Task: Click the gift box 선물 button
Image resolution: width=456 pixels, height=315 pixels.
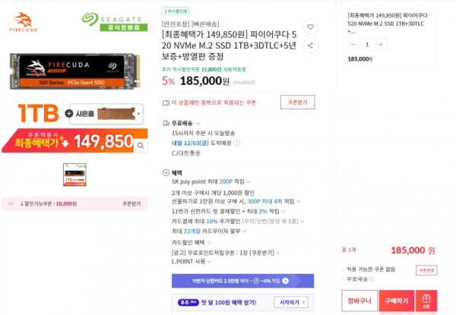Action: (426, 301)
